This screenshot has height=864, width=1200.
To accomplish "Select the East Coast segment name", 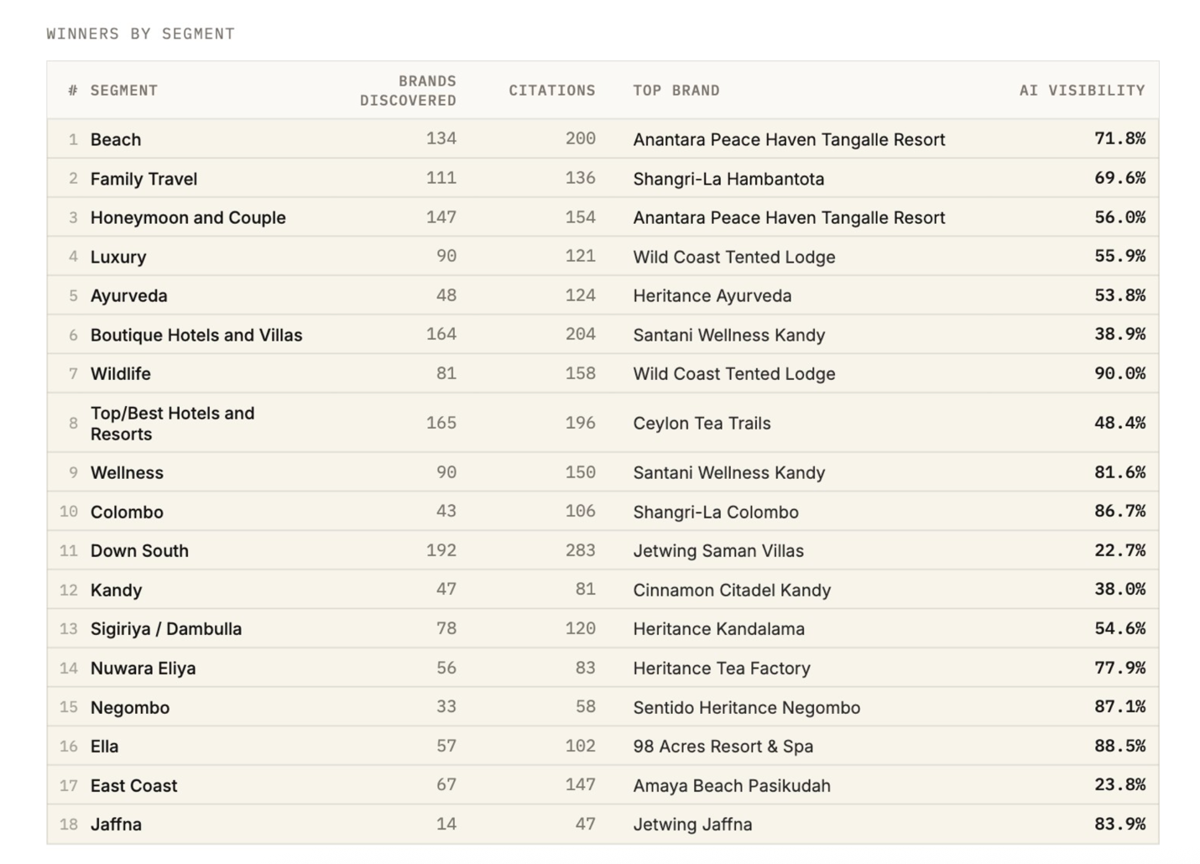I will pos(133,785).
